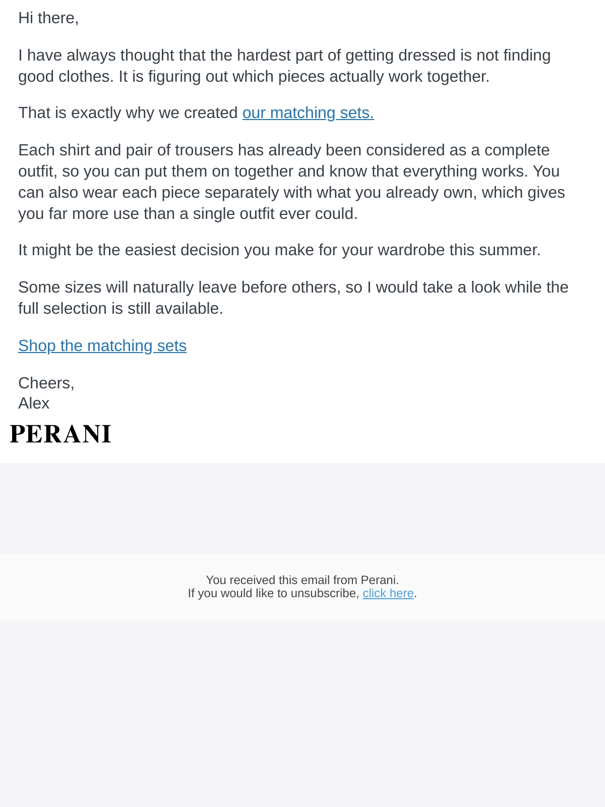This screenshot has width=605, height=807.
Task: Follow the "Shop the matching sets" link
Action: pyautogui.click(x=102, y=345)
